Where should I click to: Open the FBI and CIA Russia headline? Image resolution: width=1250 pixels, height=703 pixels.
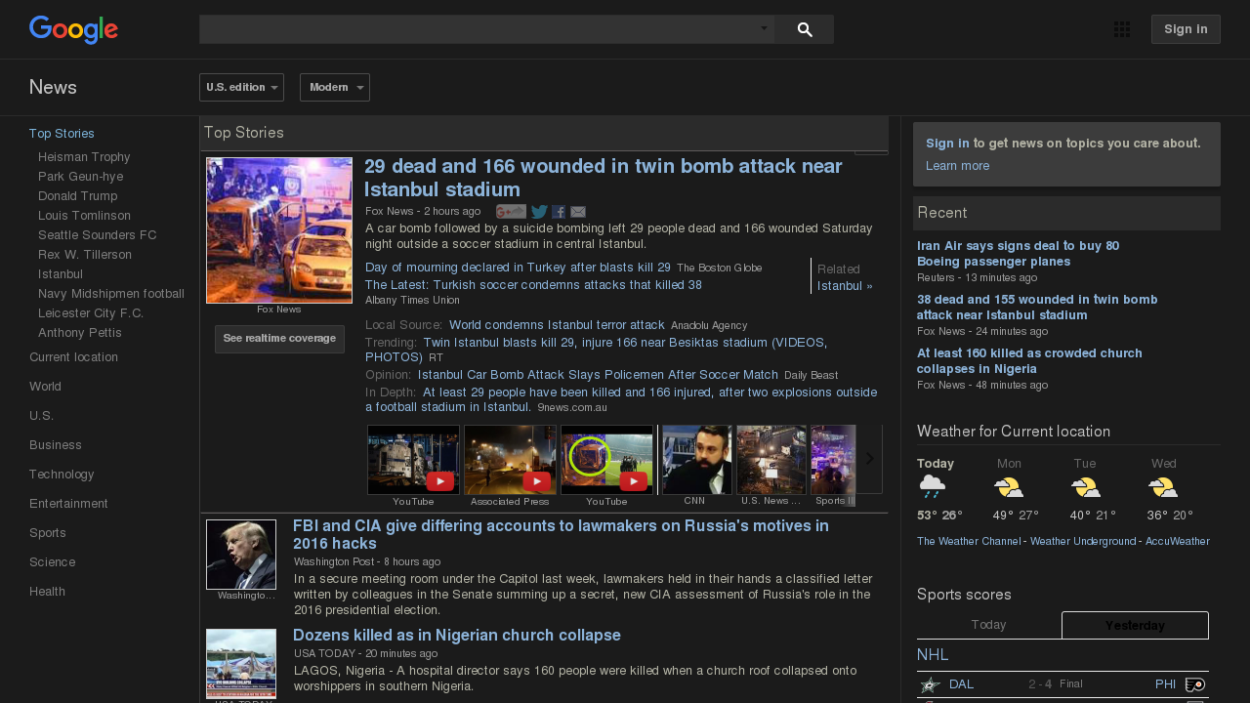pyautogui.click(x=561, y=535)
